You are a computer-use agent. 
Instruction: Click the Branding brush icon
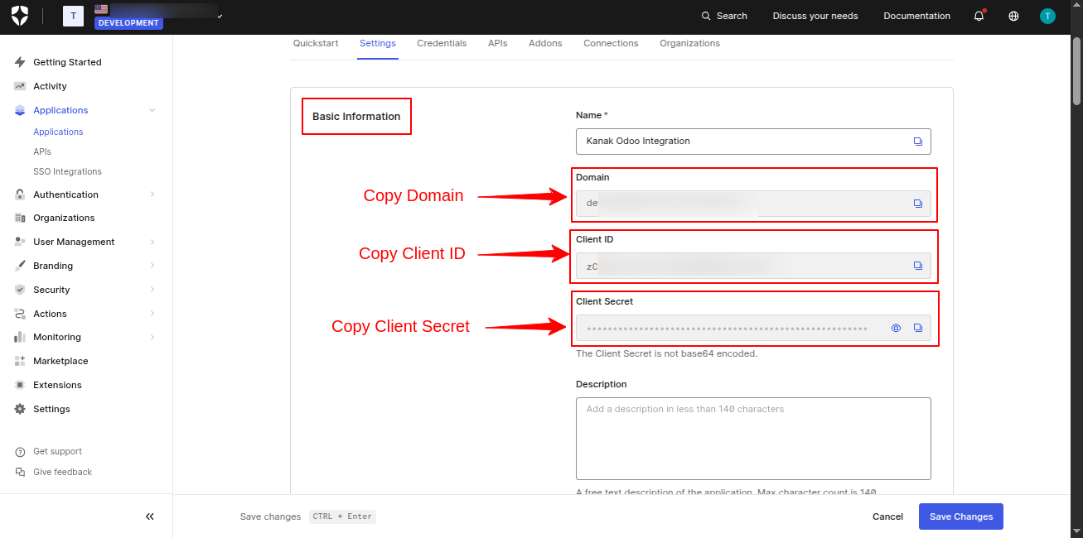[20, 266]
